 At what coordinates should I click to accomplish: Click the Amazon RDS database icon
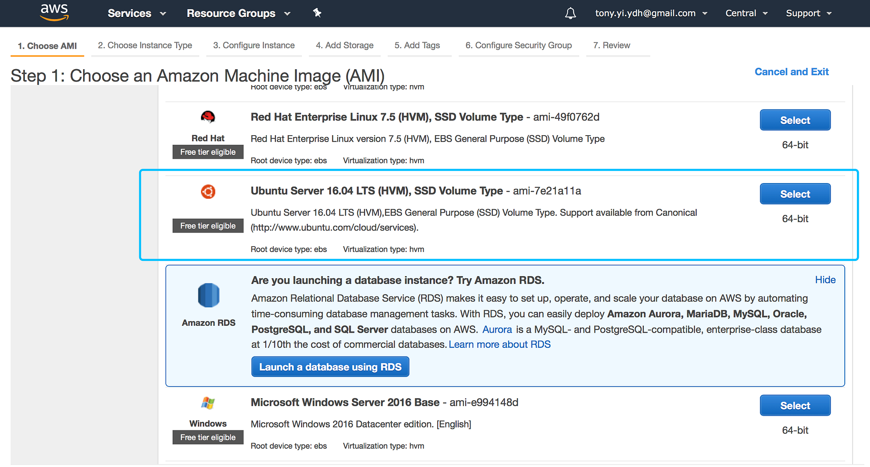(x=209, y=295)
